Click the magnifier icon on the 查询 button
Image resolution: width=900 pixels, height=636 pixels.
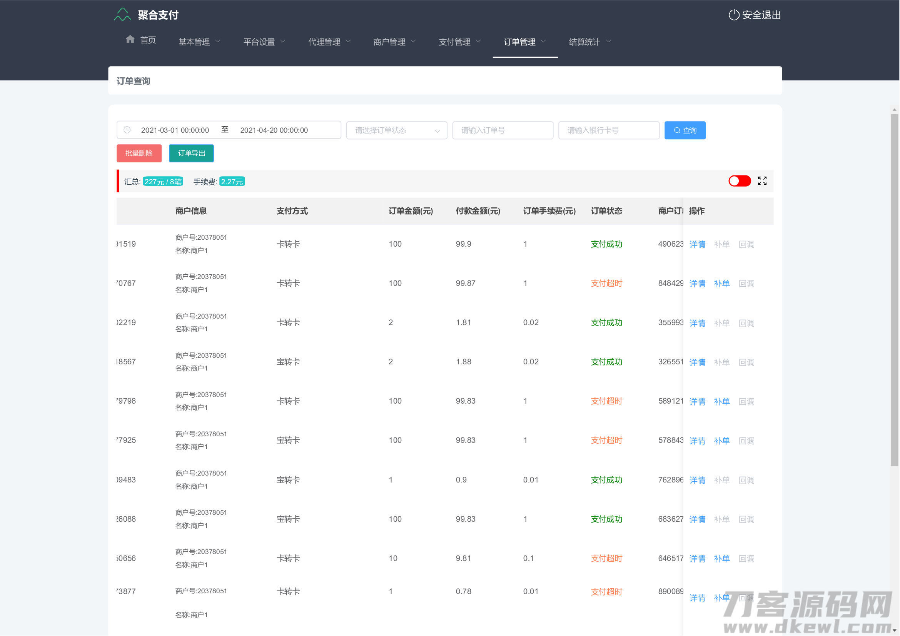[677, 130]
